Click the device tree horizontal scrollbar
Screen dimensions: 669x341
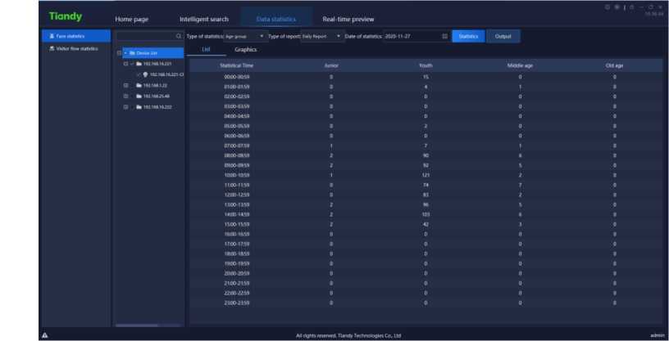(x=137, y=325)
